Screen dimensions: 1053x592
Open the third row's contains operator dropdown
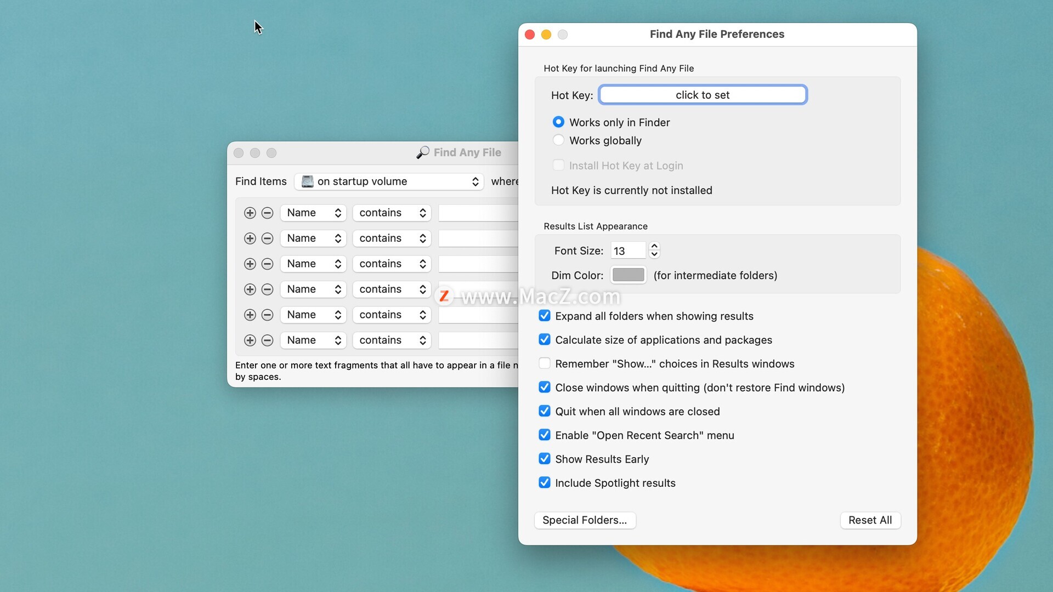(392, 264)
